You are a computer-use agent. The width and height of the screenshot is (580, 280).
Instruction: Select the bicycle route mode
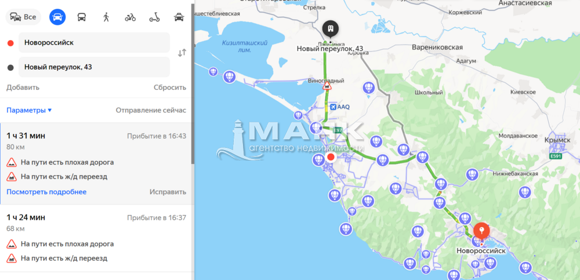pyautogui.click(x=130, y=17)
